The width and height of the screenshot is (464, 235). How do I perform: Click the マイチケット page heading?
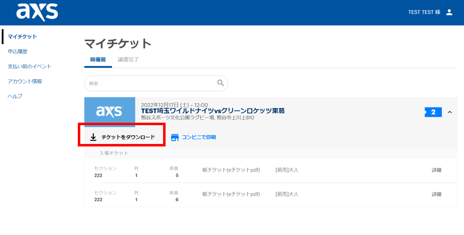pyautogui.click(x=118, y=44)
